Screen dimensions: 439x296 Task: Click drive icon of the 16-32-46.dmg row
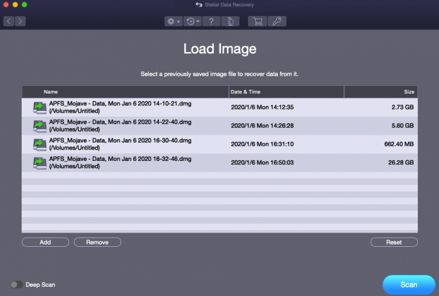coord(39,163)
